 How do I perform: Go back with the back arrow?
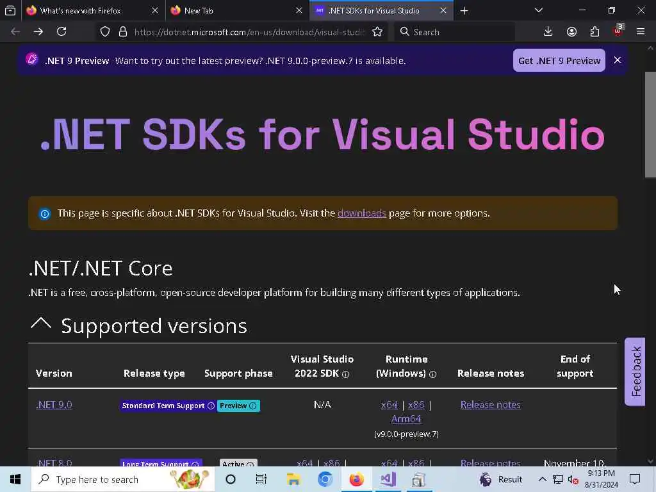tap(15, 32)
